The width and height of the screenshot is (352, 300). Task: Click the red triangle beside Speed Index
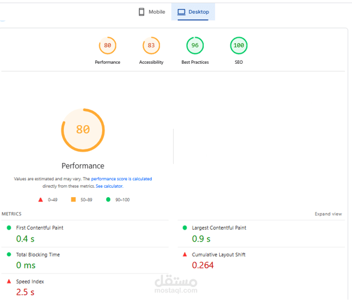[9, 281]
